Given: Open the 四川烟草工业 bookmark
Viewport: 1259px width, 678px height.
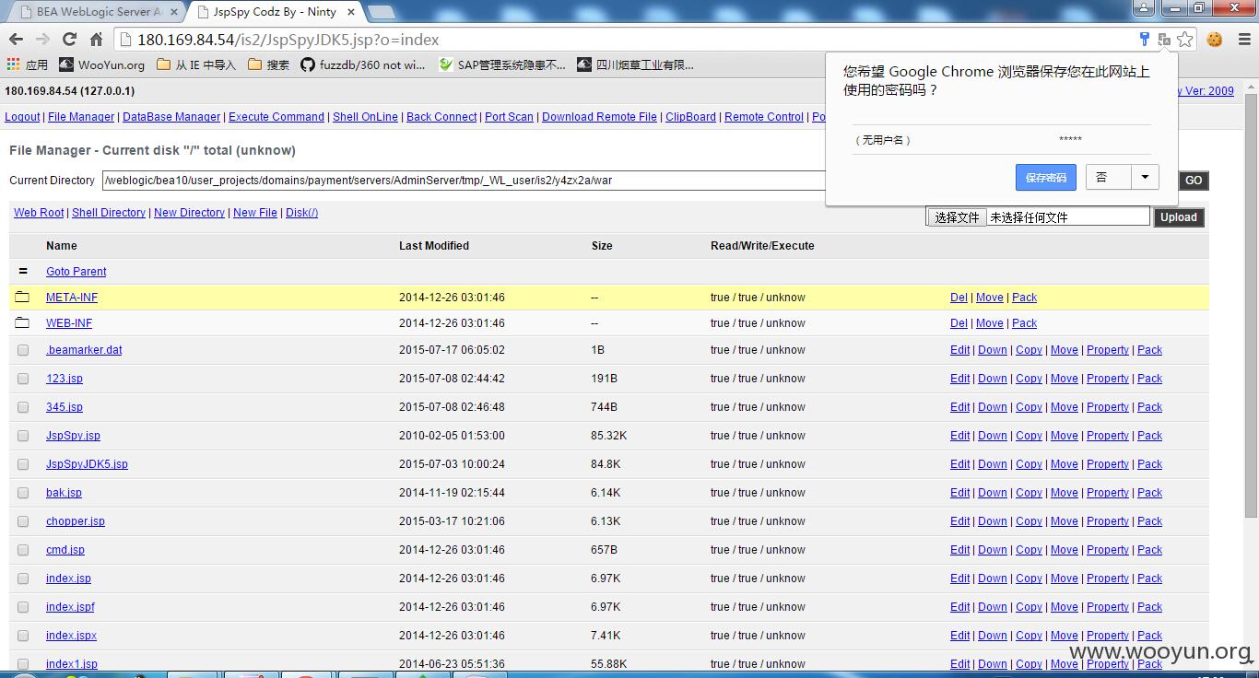Looking at the screenshot, I should pos(635,64).
